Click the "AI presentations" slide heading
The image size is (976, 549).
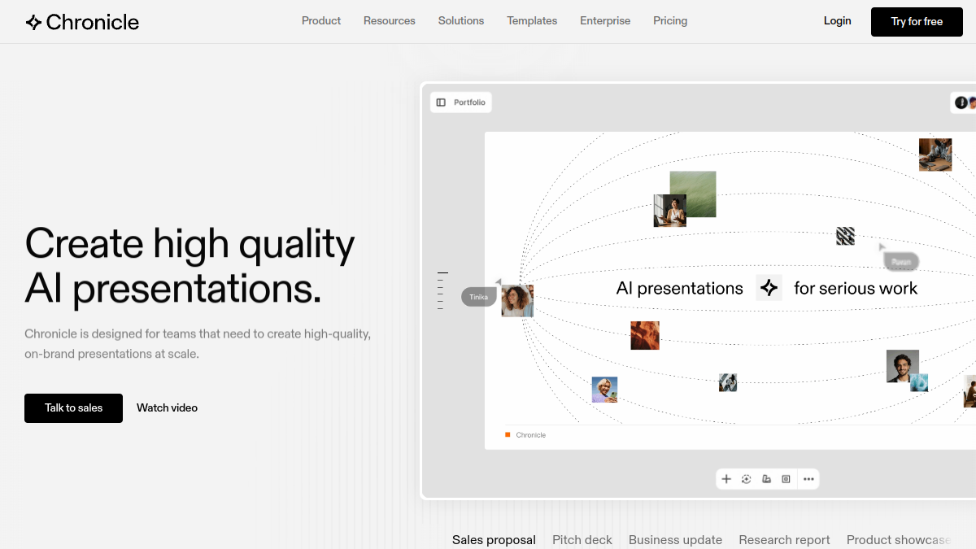point(680,288)
